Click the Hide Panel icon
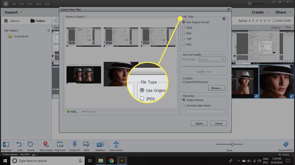295x165 pixels. (x=6, y=144)
